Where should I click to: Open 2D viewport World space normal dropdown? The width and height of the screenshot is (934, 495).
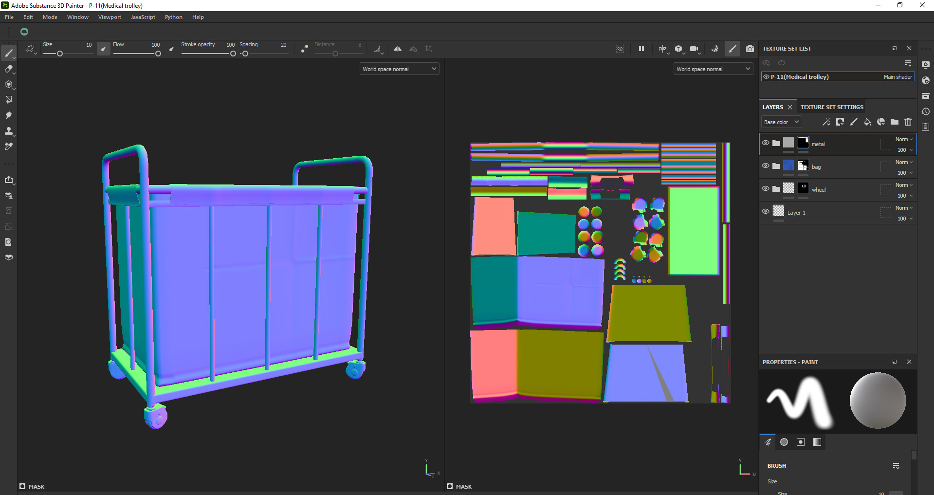(714, 69)
